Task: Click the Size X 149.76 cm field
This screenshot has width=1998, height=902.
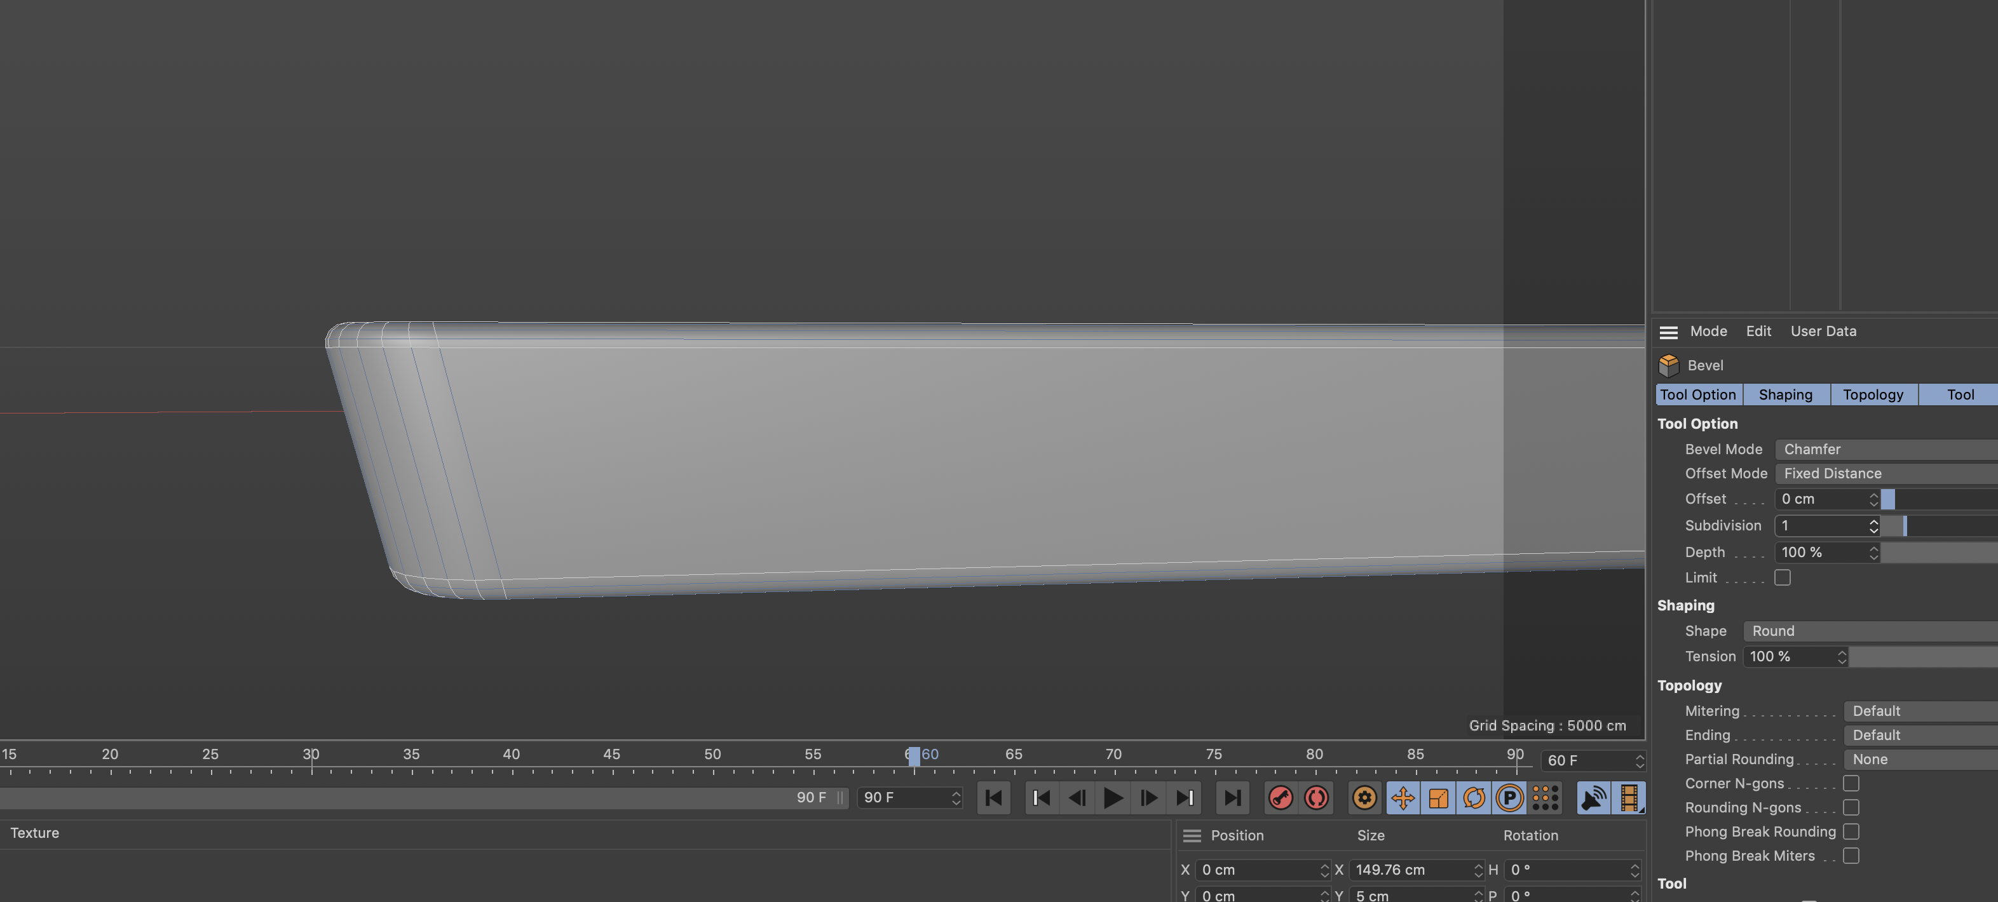Action: coord(1417,870)
